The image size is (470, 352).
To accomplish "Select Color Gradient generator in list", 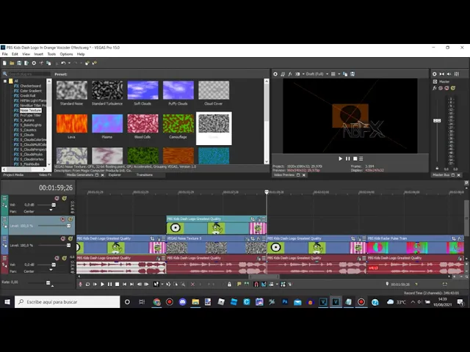I will pyautogui.click(x=31, y=91).
